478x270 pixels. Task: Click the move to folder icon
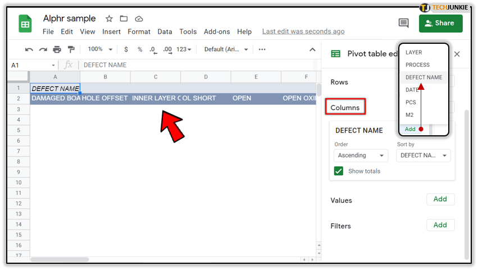124,19
